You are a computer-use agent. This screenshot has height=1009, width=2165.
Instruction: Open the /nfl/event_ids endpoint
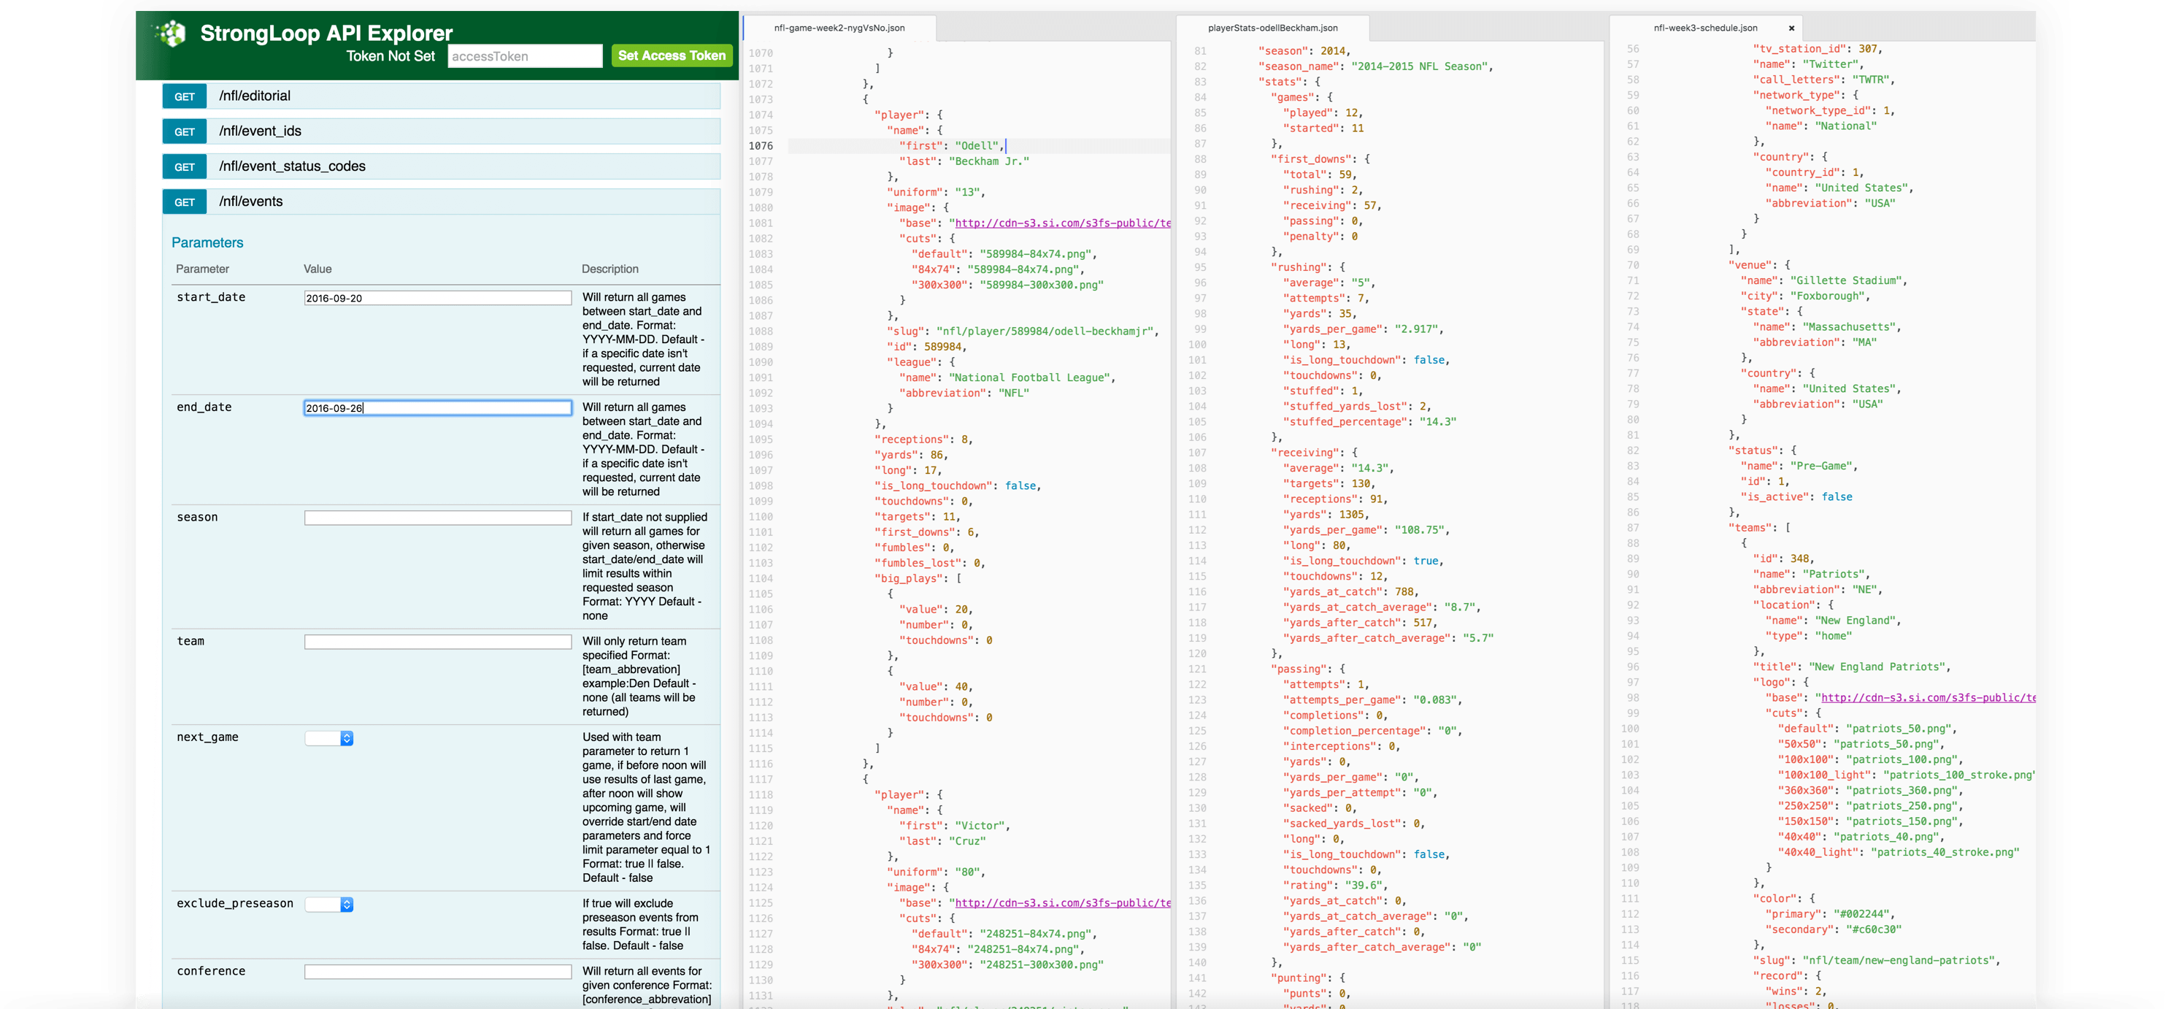260,131
